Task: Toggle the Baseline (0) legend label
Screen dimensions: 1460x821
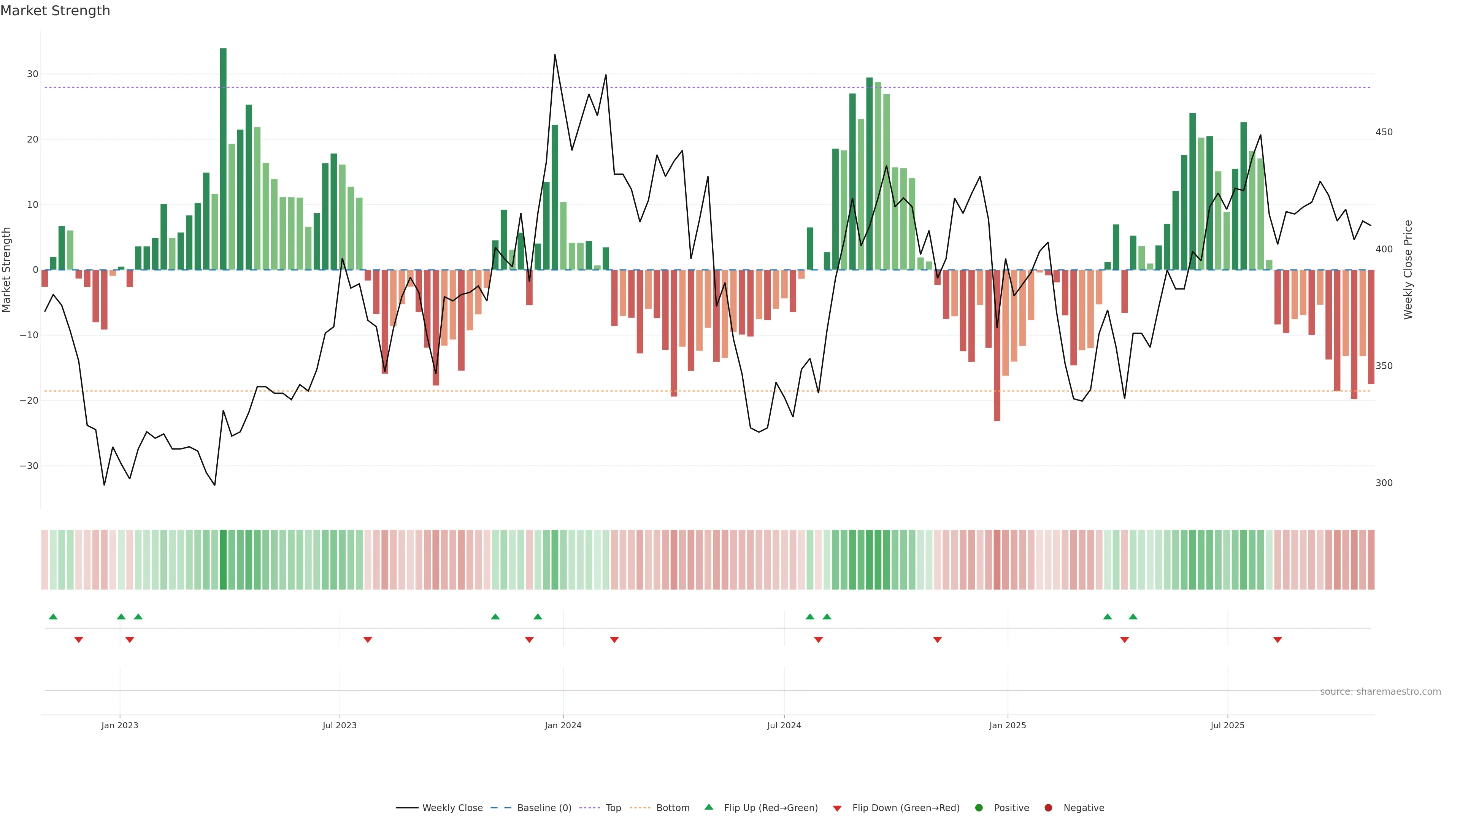Action: tap(544, 808)
